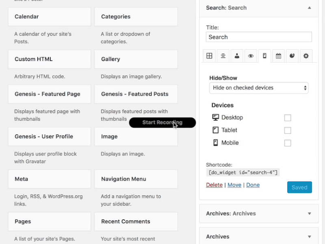Check the Desktop device checkbox

(288, 118)
